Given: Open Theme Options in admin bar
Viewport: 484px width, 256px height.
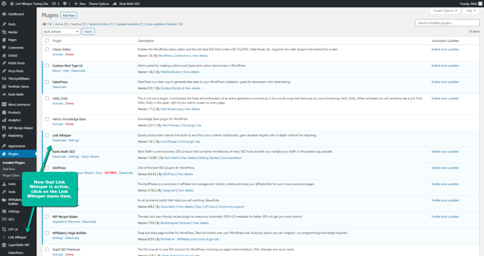Looking at the screenshot, I should point(99,4).
